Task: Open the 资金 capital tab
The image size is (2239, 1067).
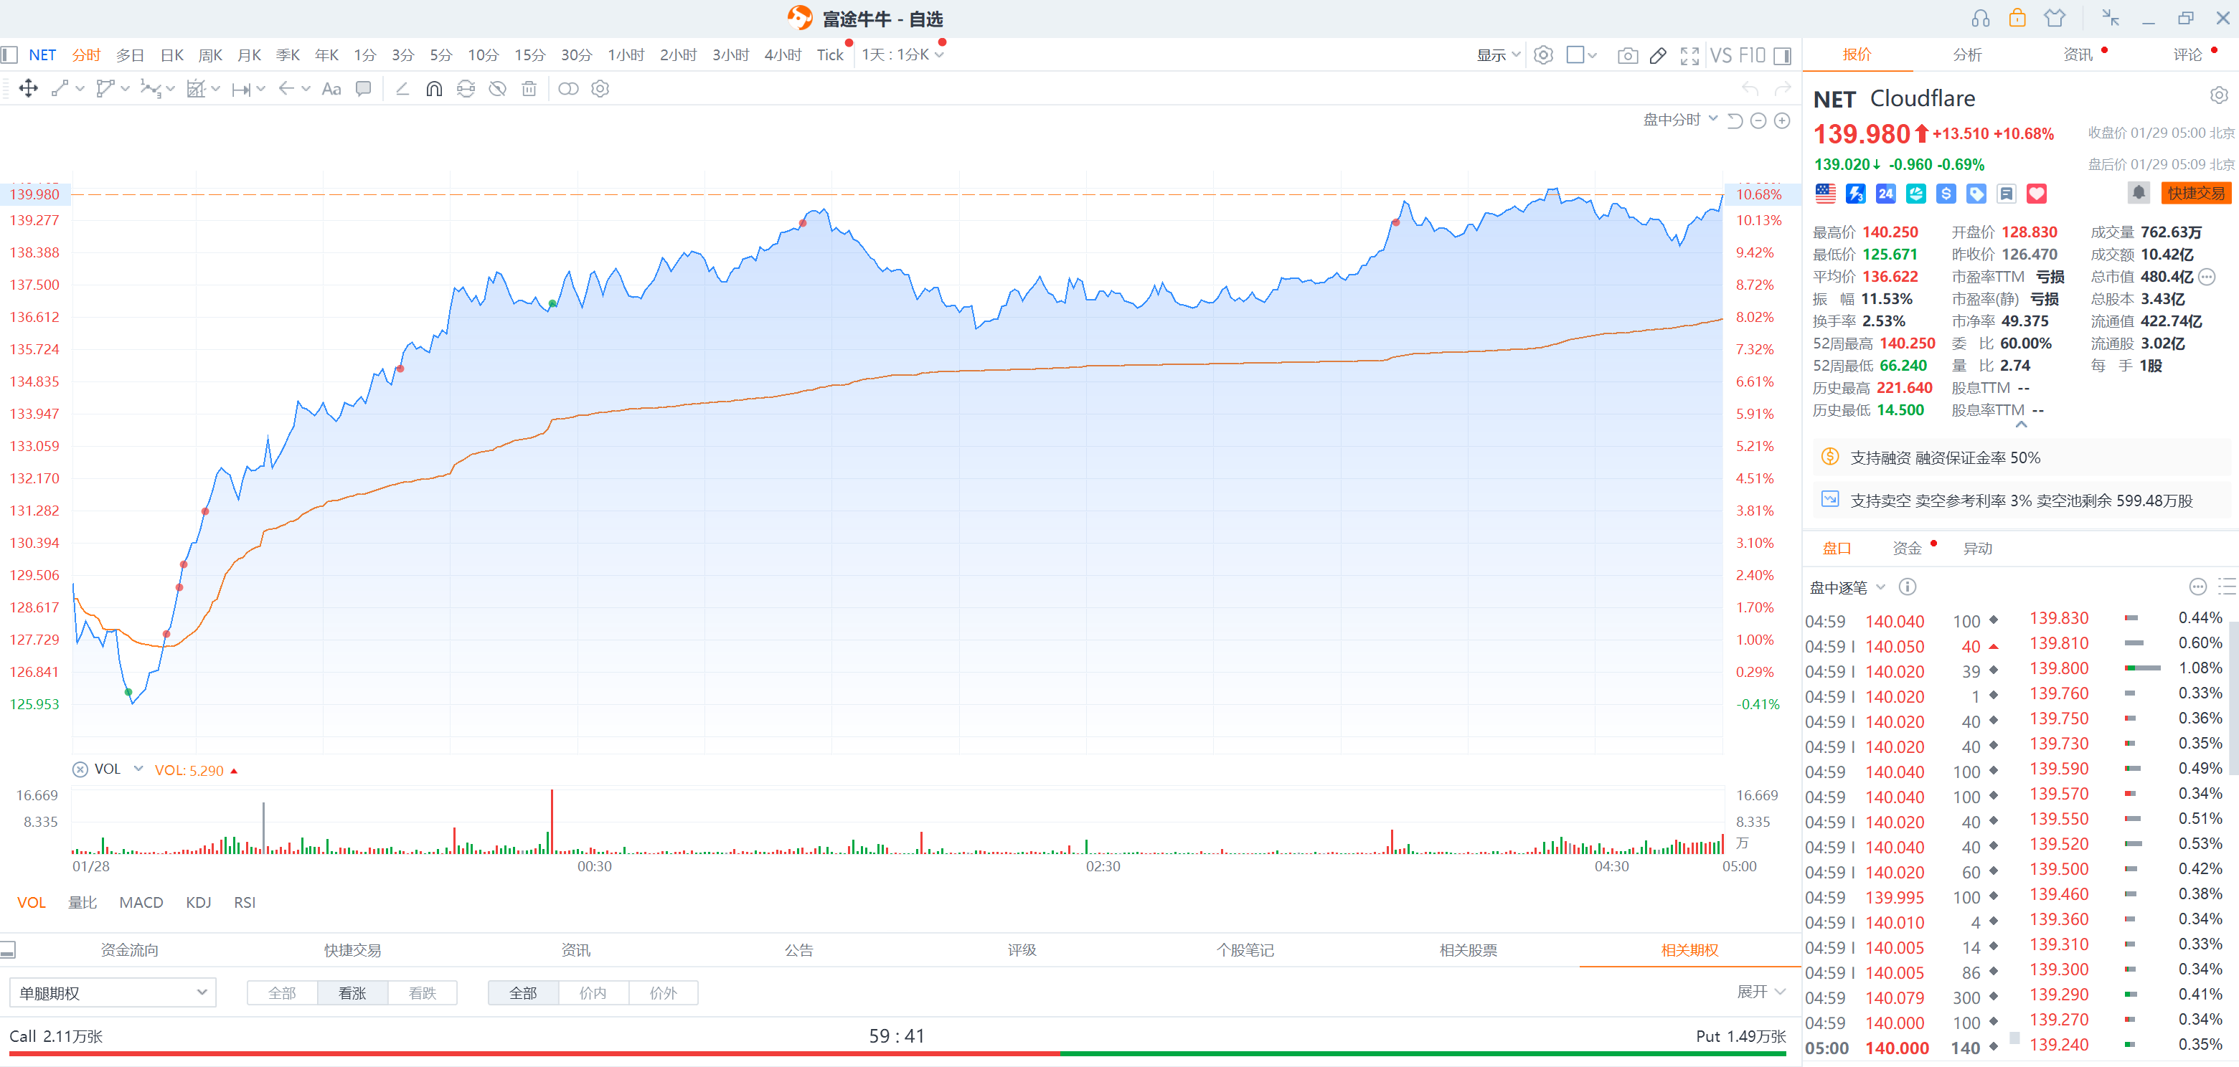Action: [x=1907, y=549]
